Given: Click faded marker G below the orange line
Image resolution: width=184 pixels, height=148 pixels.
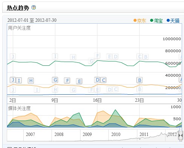Looking at the screenshot, I should tap(73, 90).
